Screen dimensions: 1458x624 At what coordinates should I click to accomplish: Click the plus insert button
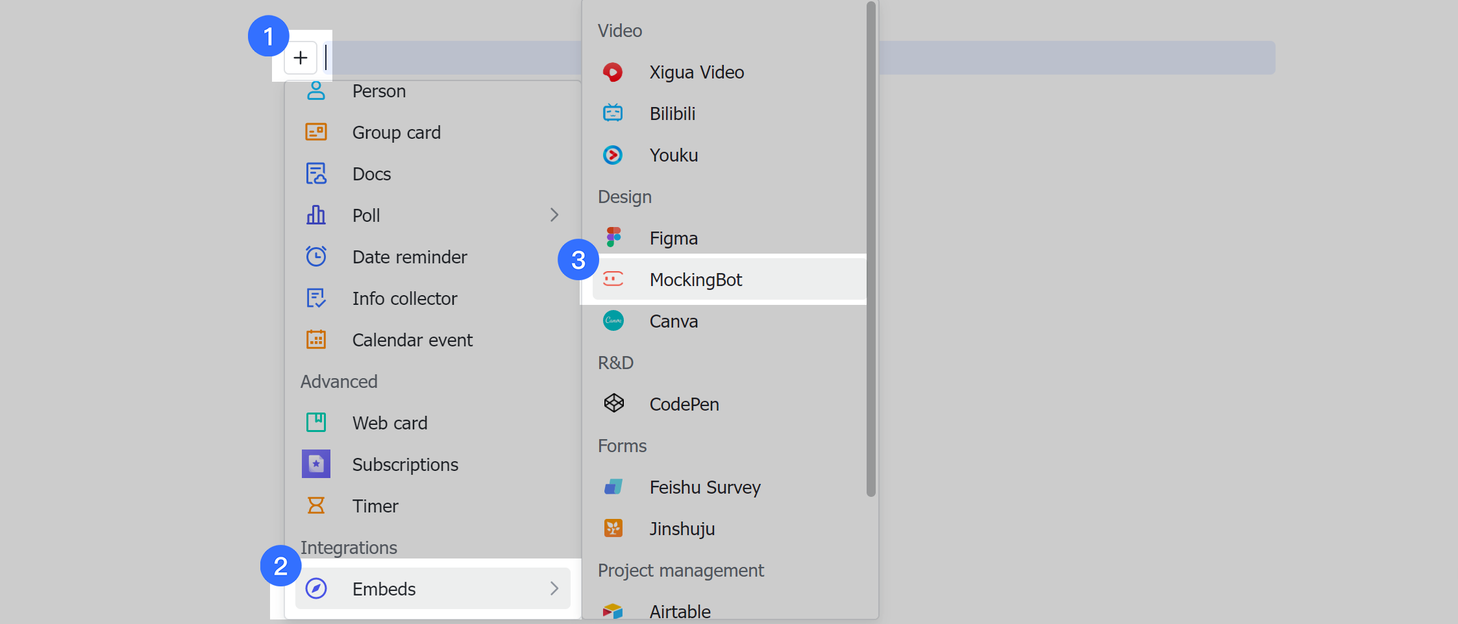[x=301, y=58]
